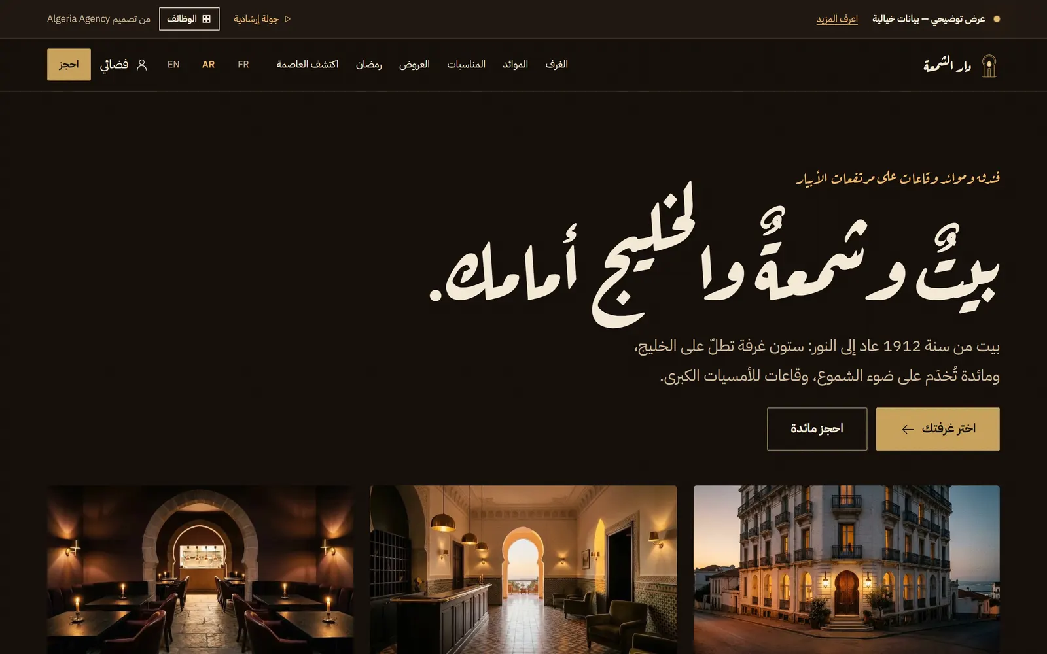Click the دار الشمعة lantern logo icon
This screenshot has height=654, width=1047.
[989, 65]
